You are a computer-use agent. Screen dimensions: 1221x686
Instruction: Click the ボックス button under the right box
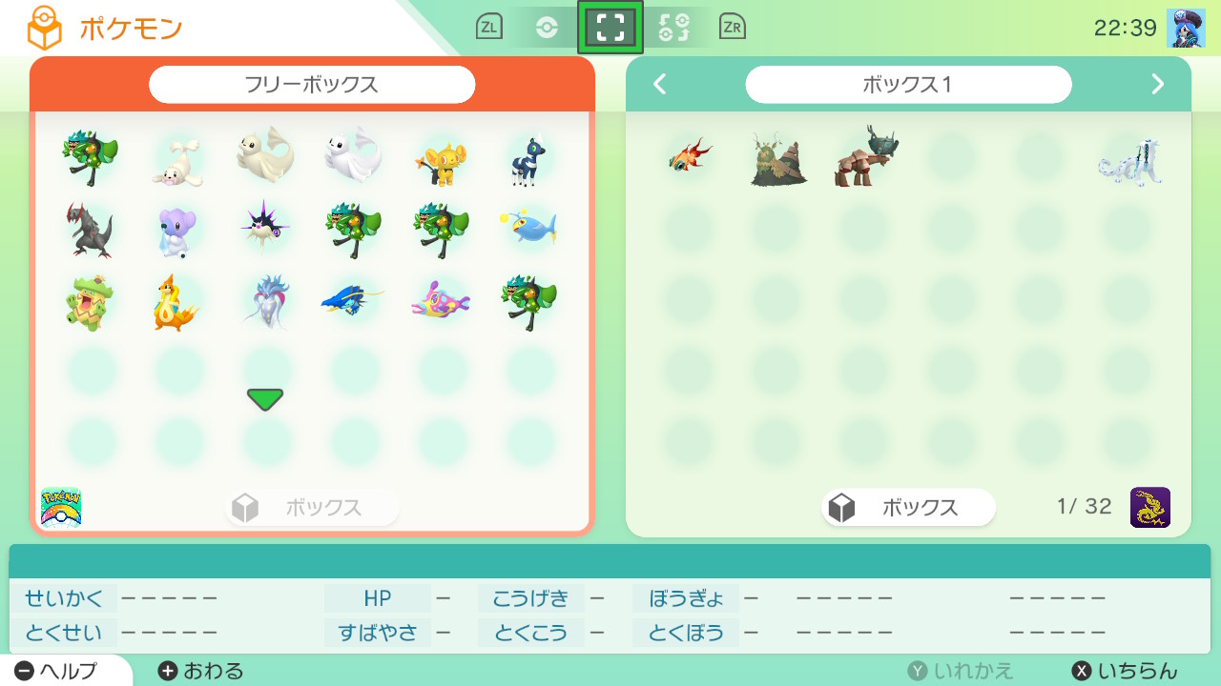[908, 508]
